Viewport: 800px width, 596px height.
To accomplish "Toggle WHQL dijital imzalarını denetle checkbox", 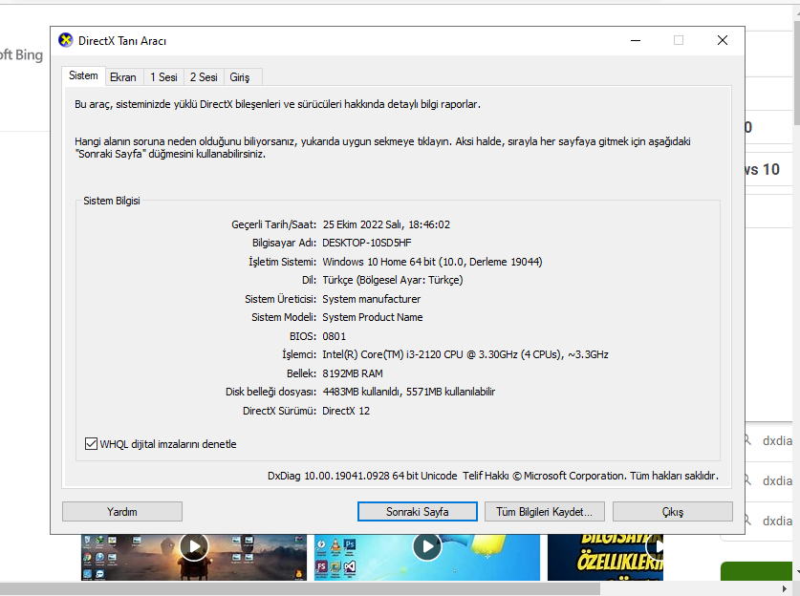I will click(x=91, y=444).
